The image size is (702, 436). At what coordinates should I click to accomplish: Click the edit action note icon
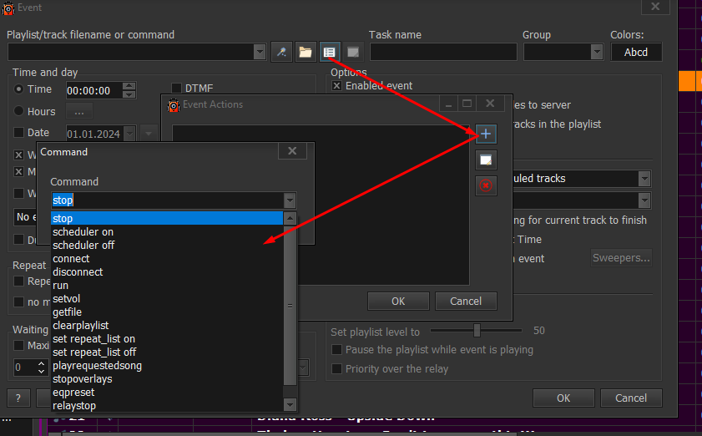pyautogui.click(x=486, y=160)
